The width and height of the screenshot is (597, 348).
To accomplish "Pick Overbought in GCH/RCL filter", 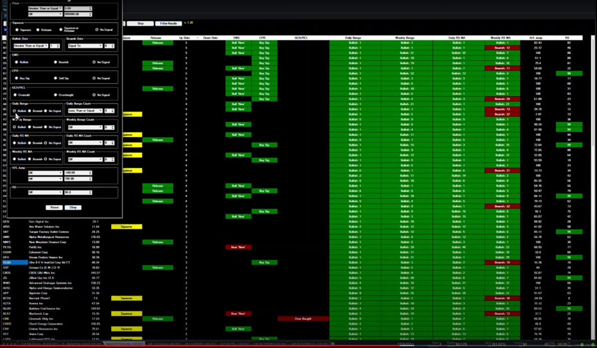I will pos(56,94).
